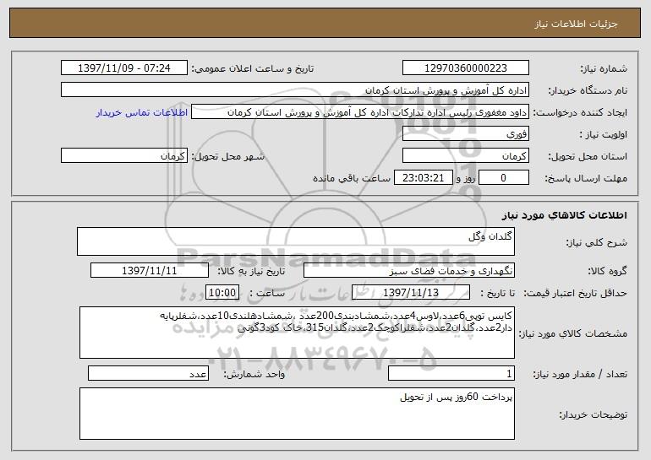Click label گروه کالا
651x460 pixels.
607,272
